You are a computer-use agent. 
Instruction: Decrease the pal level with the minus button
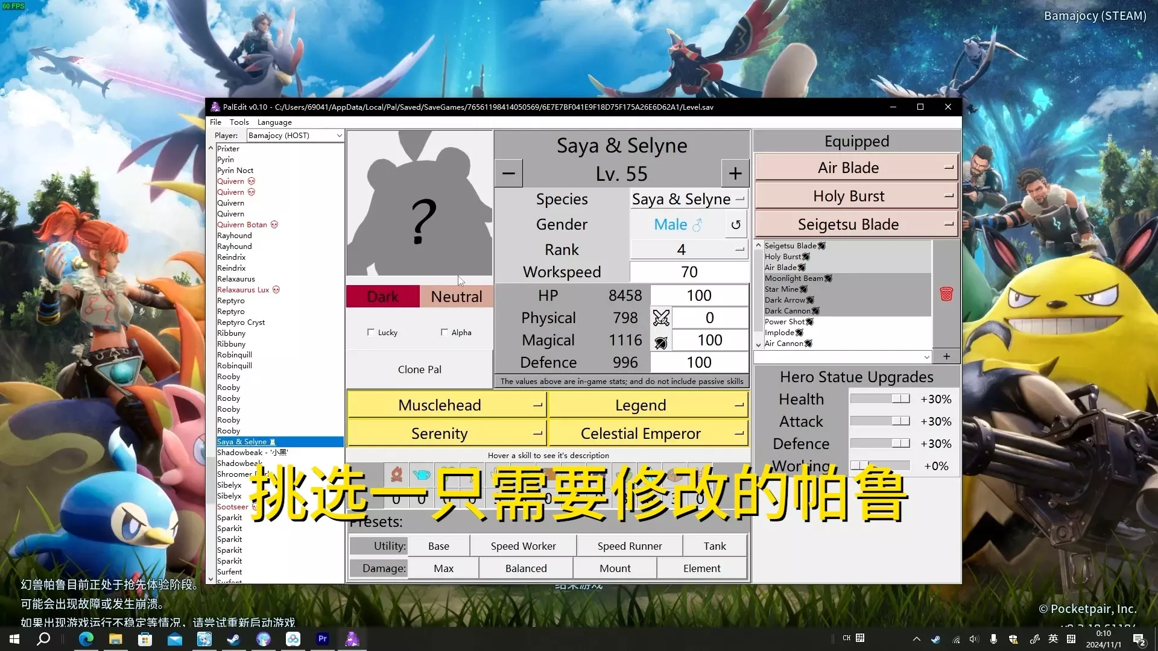pyautogui.click(x=508, y=174)
